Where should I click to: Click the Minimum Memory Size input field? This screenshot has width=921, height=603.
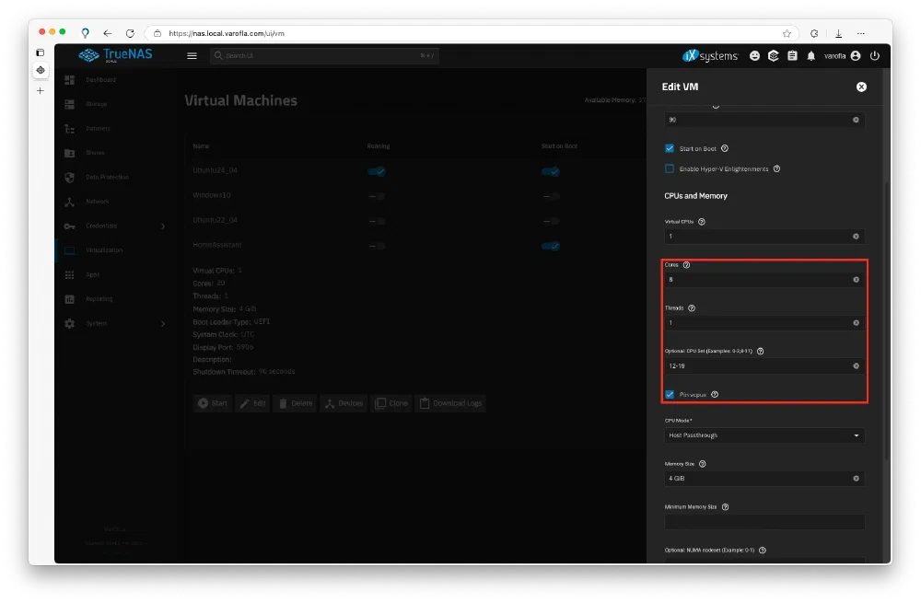coord(764,522)
